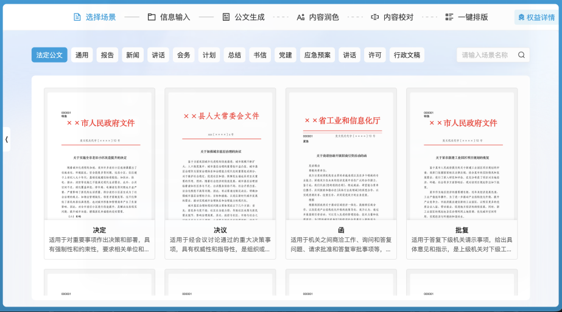
Task: Click the 选择场景 document icon
Action: pyautogui.click(x=77, y=17)
